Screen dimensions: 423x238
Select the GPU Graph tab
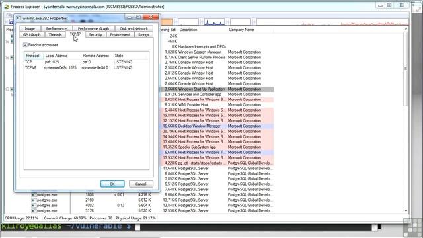coord(32,35)
